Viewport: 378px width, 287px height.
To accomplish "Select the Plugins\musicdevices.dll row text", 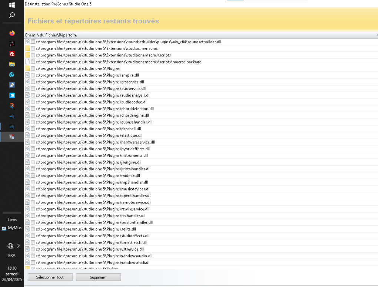I will click(x=93, y=189).
